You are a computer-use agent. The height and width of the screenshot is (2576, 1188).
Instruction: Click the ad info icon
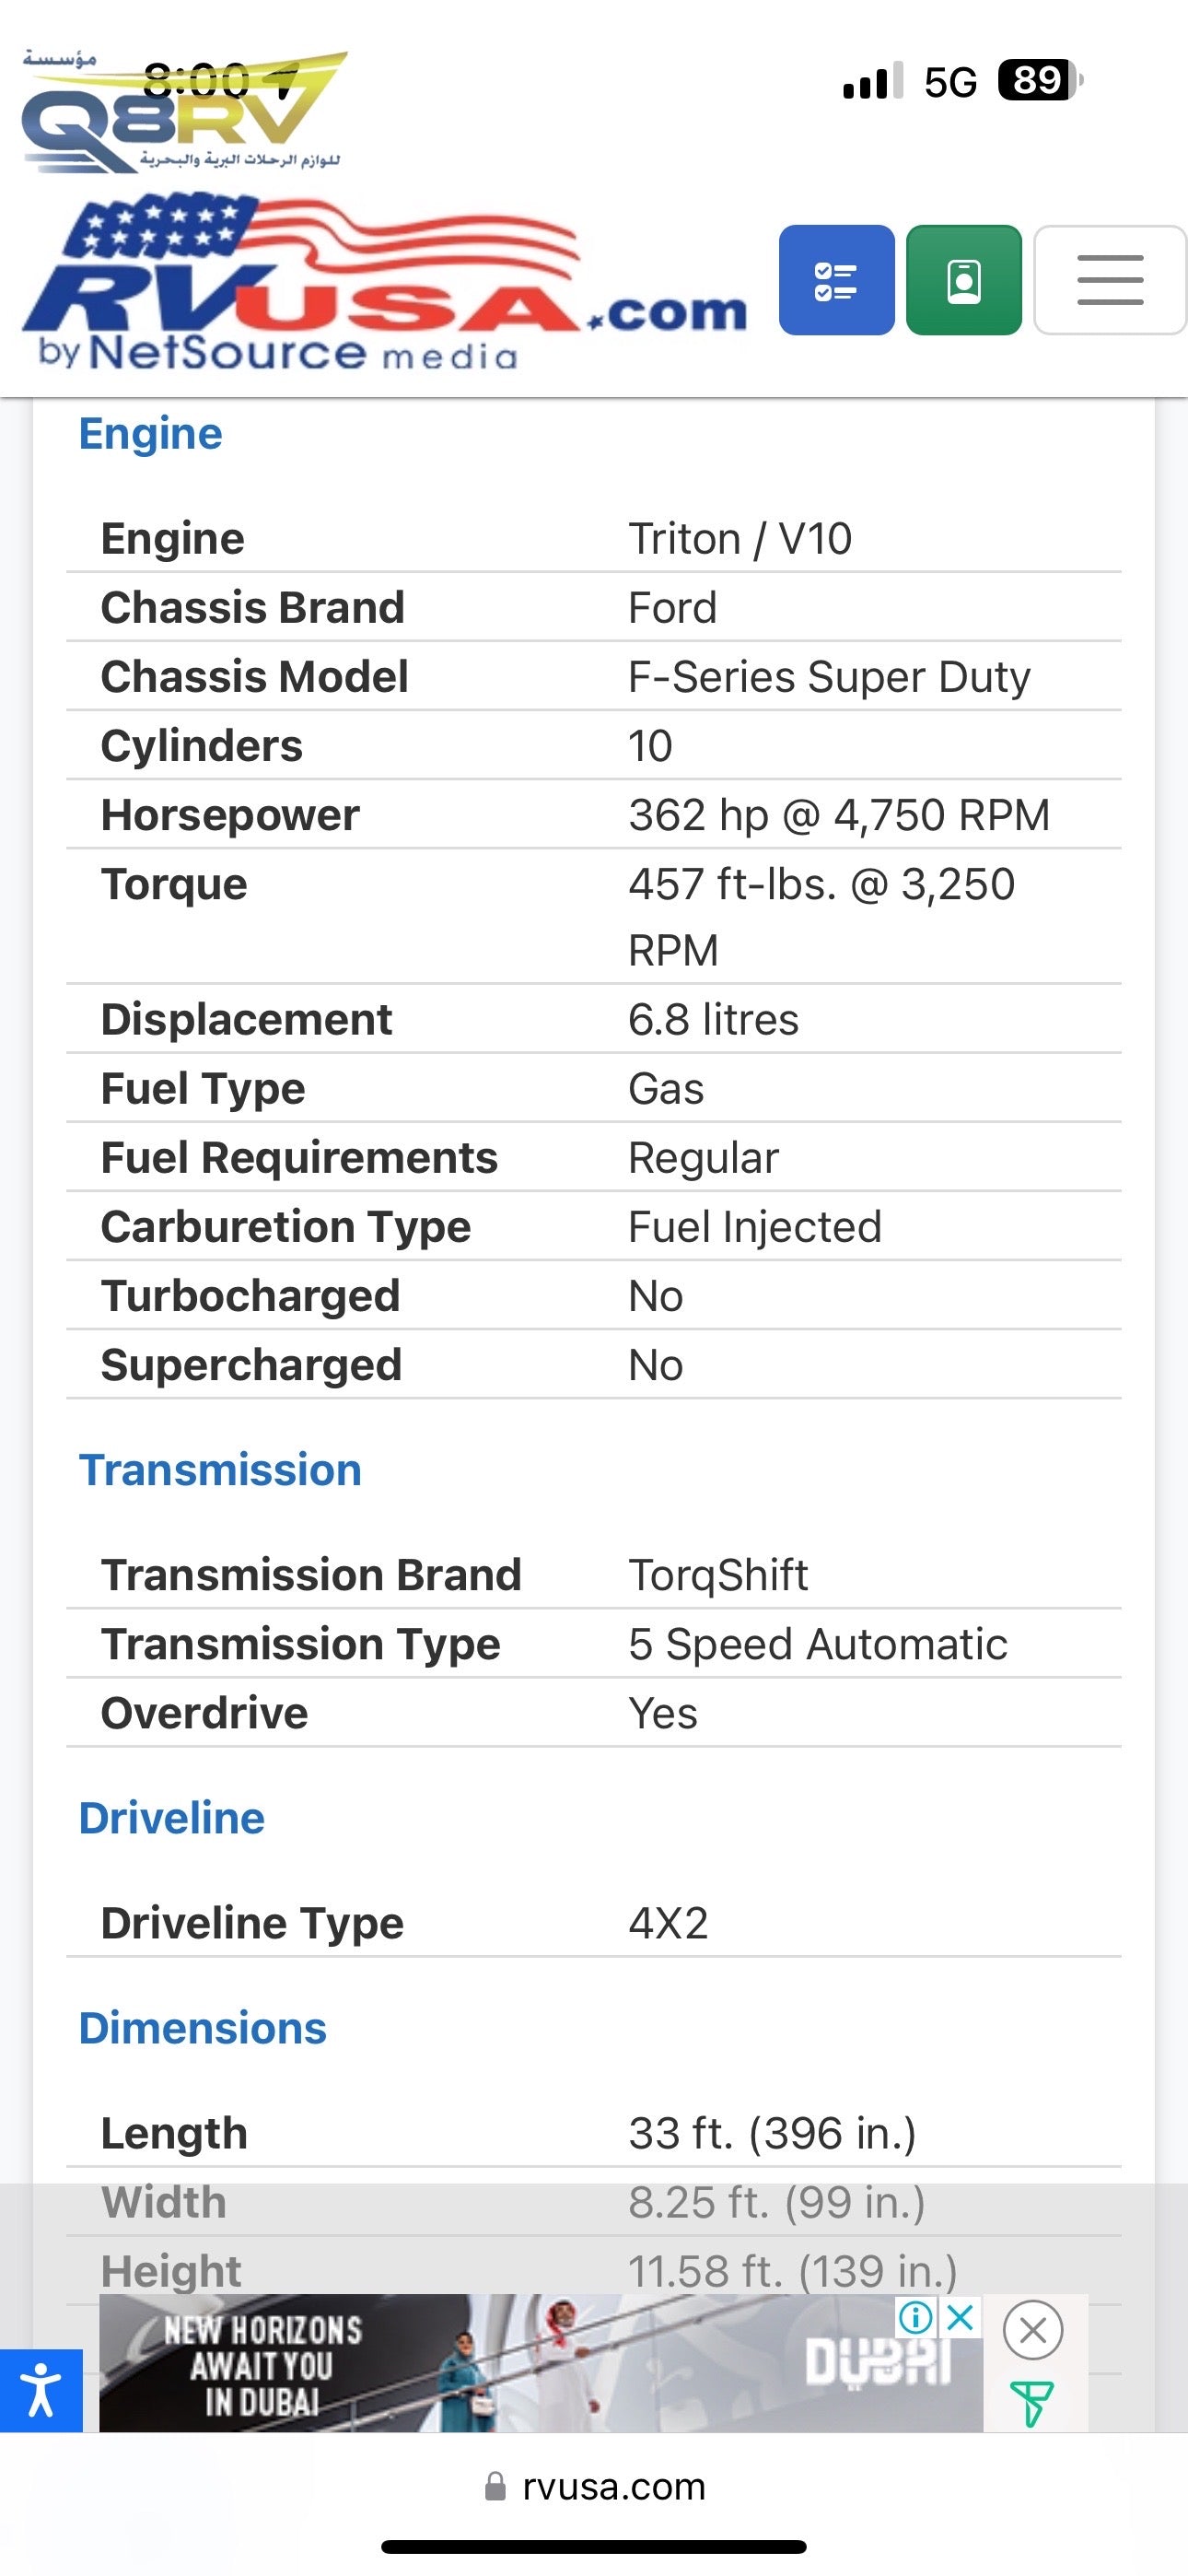[915, 2317]
